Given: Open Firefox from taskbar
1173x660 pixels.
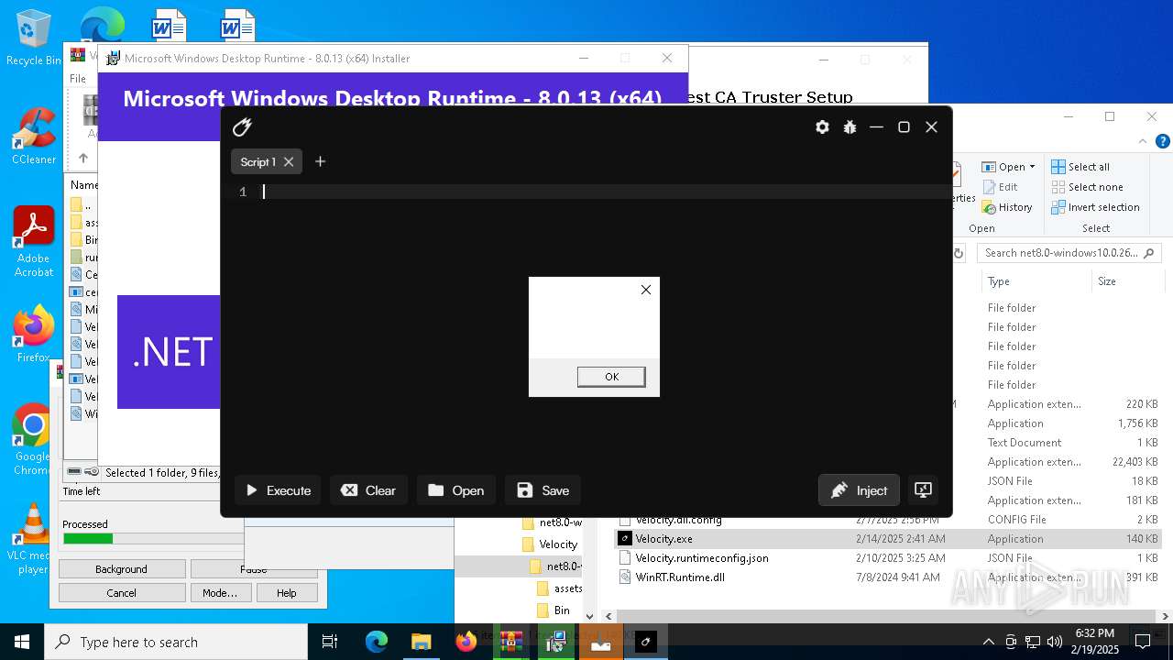Looking at the screenshot, I should 466,642.
